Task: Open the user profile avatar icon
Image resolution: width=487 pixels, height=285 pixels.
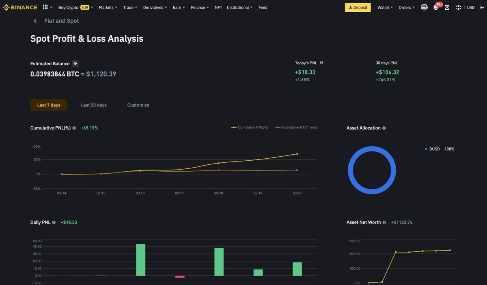Action: point(424,7)
